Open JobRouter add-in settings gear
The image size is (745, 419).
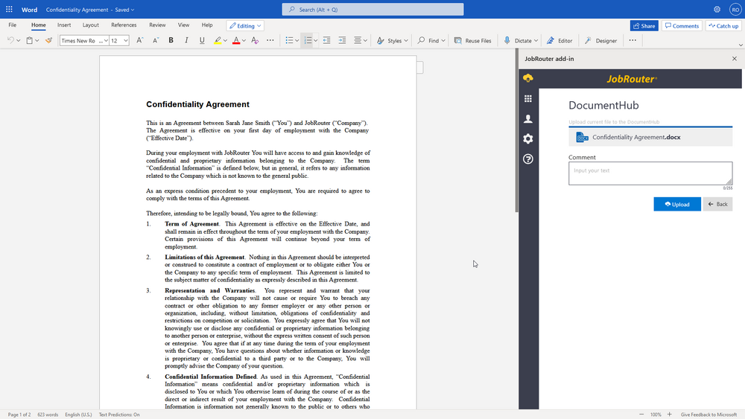(528, 138)
